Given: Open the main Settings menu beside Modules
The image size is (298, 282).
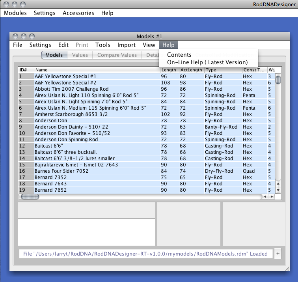Looking at the screenshot, I should 45,13.
